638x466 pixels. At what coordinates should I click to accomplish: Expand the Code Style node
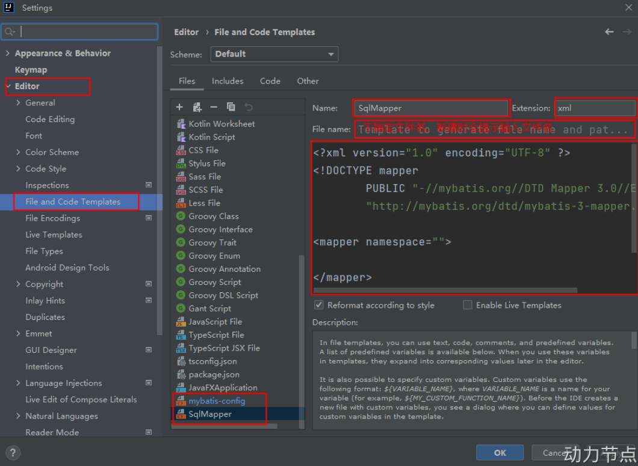click(x=18, y=169)
